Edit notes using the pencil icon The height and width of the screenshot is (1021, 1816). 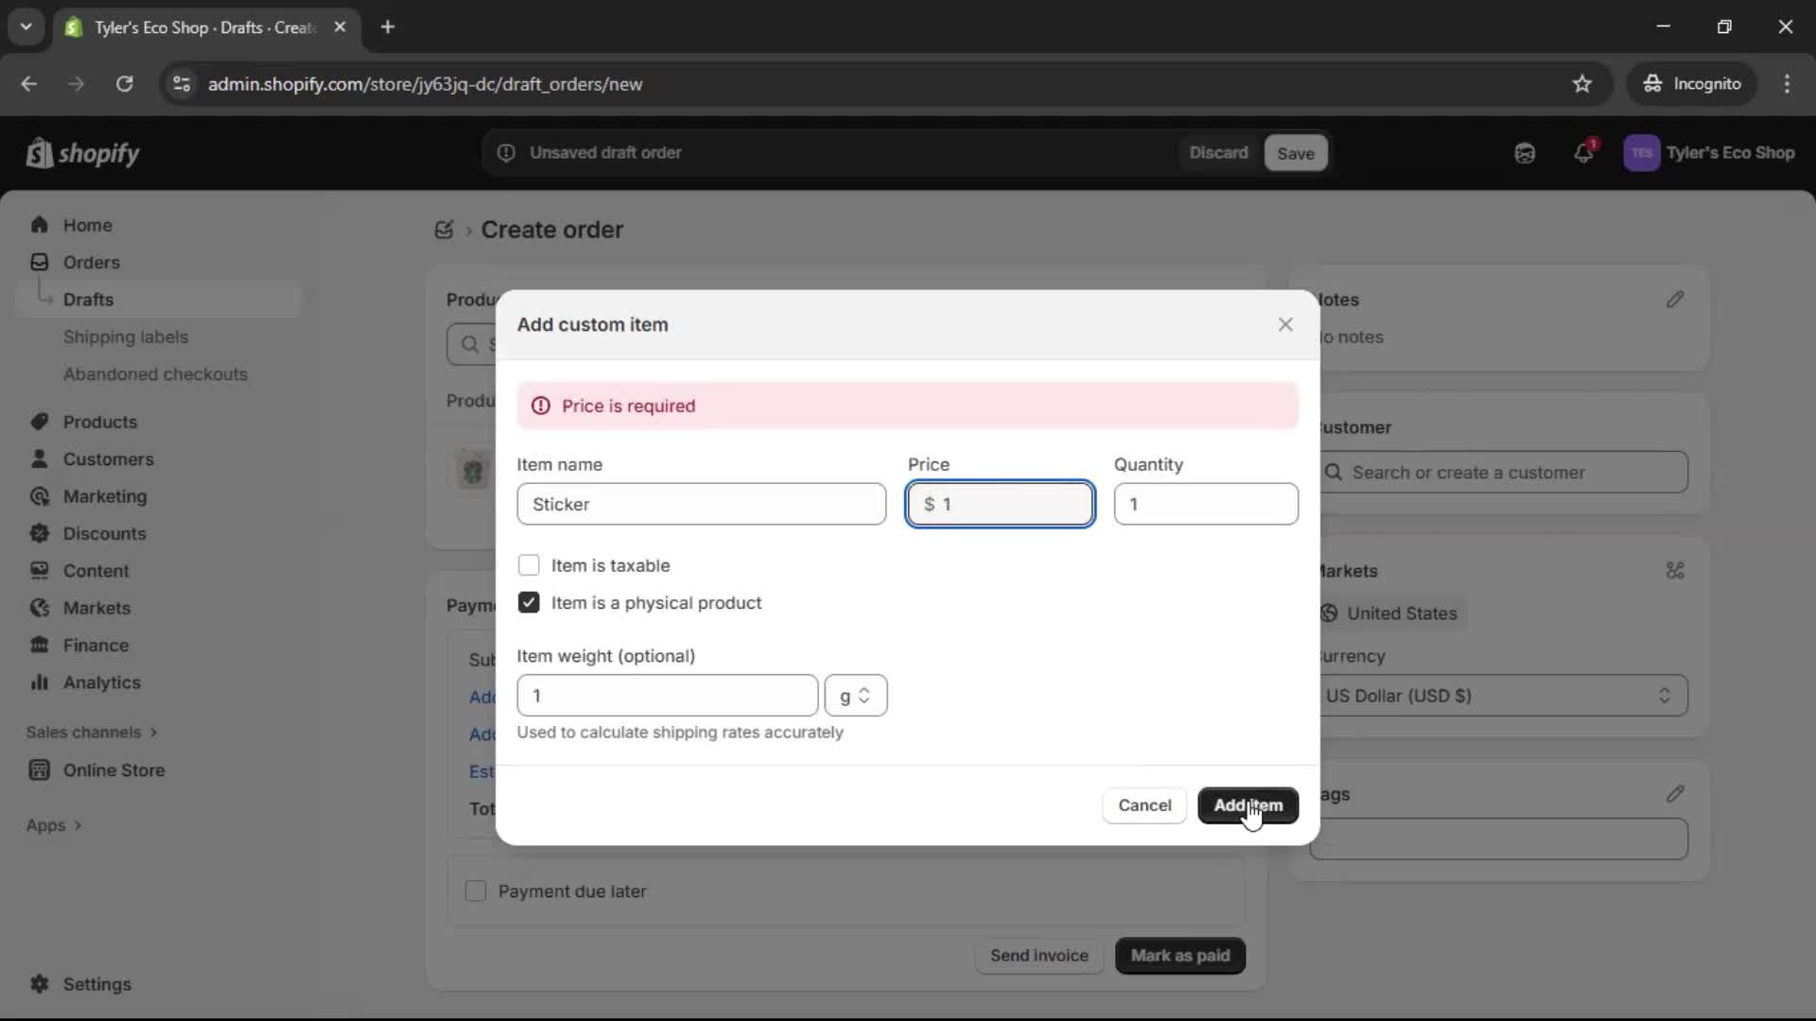(x=1675, y=300)
